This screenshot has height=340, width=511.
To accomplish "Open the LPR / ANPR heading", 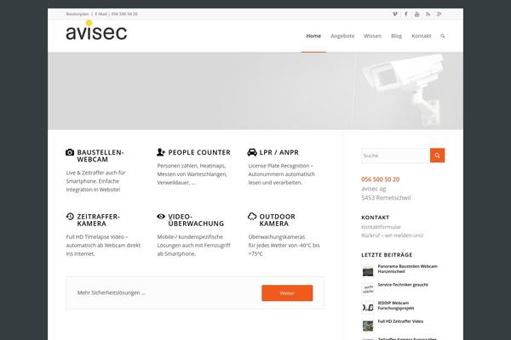I will pyautogui.click(x=279, y=152).
